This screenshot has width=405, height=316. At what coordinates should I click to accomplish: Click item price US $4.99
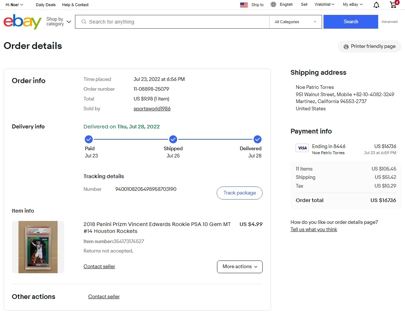(251, 224)
